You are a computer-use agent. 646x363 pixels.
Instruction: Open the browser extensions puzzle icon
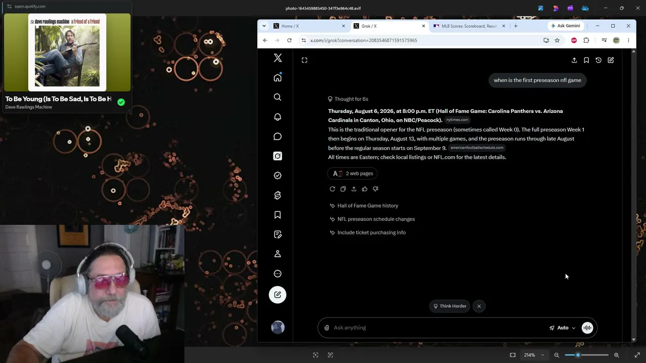[x=586, y=40]
